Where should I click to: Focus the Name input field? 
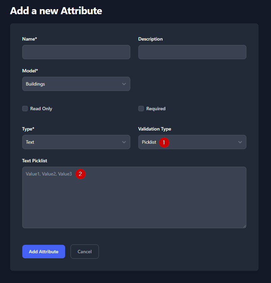(x=76, y=52)
